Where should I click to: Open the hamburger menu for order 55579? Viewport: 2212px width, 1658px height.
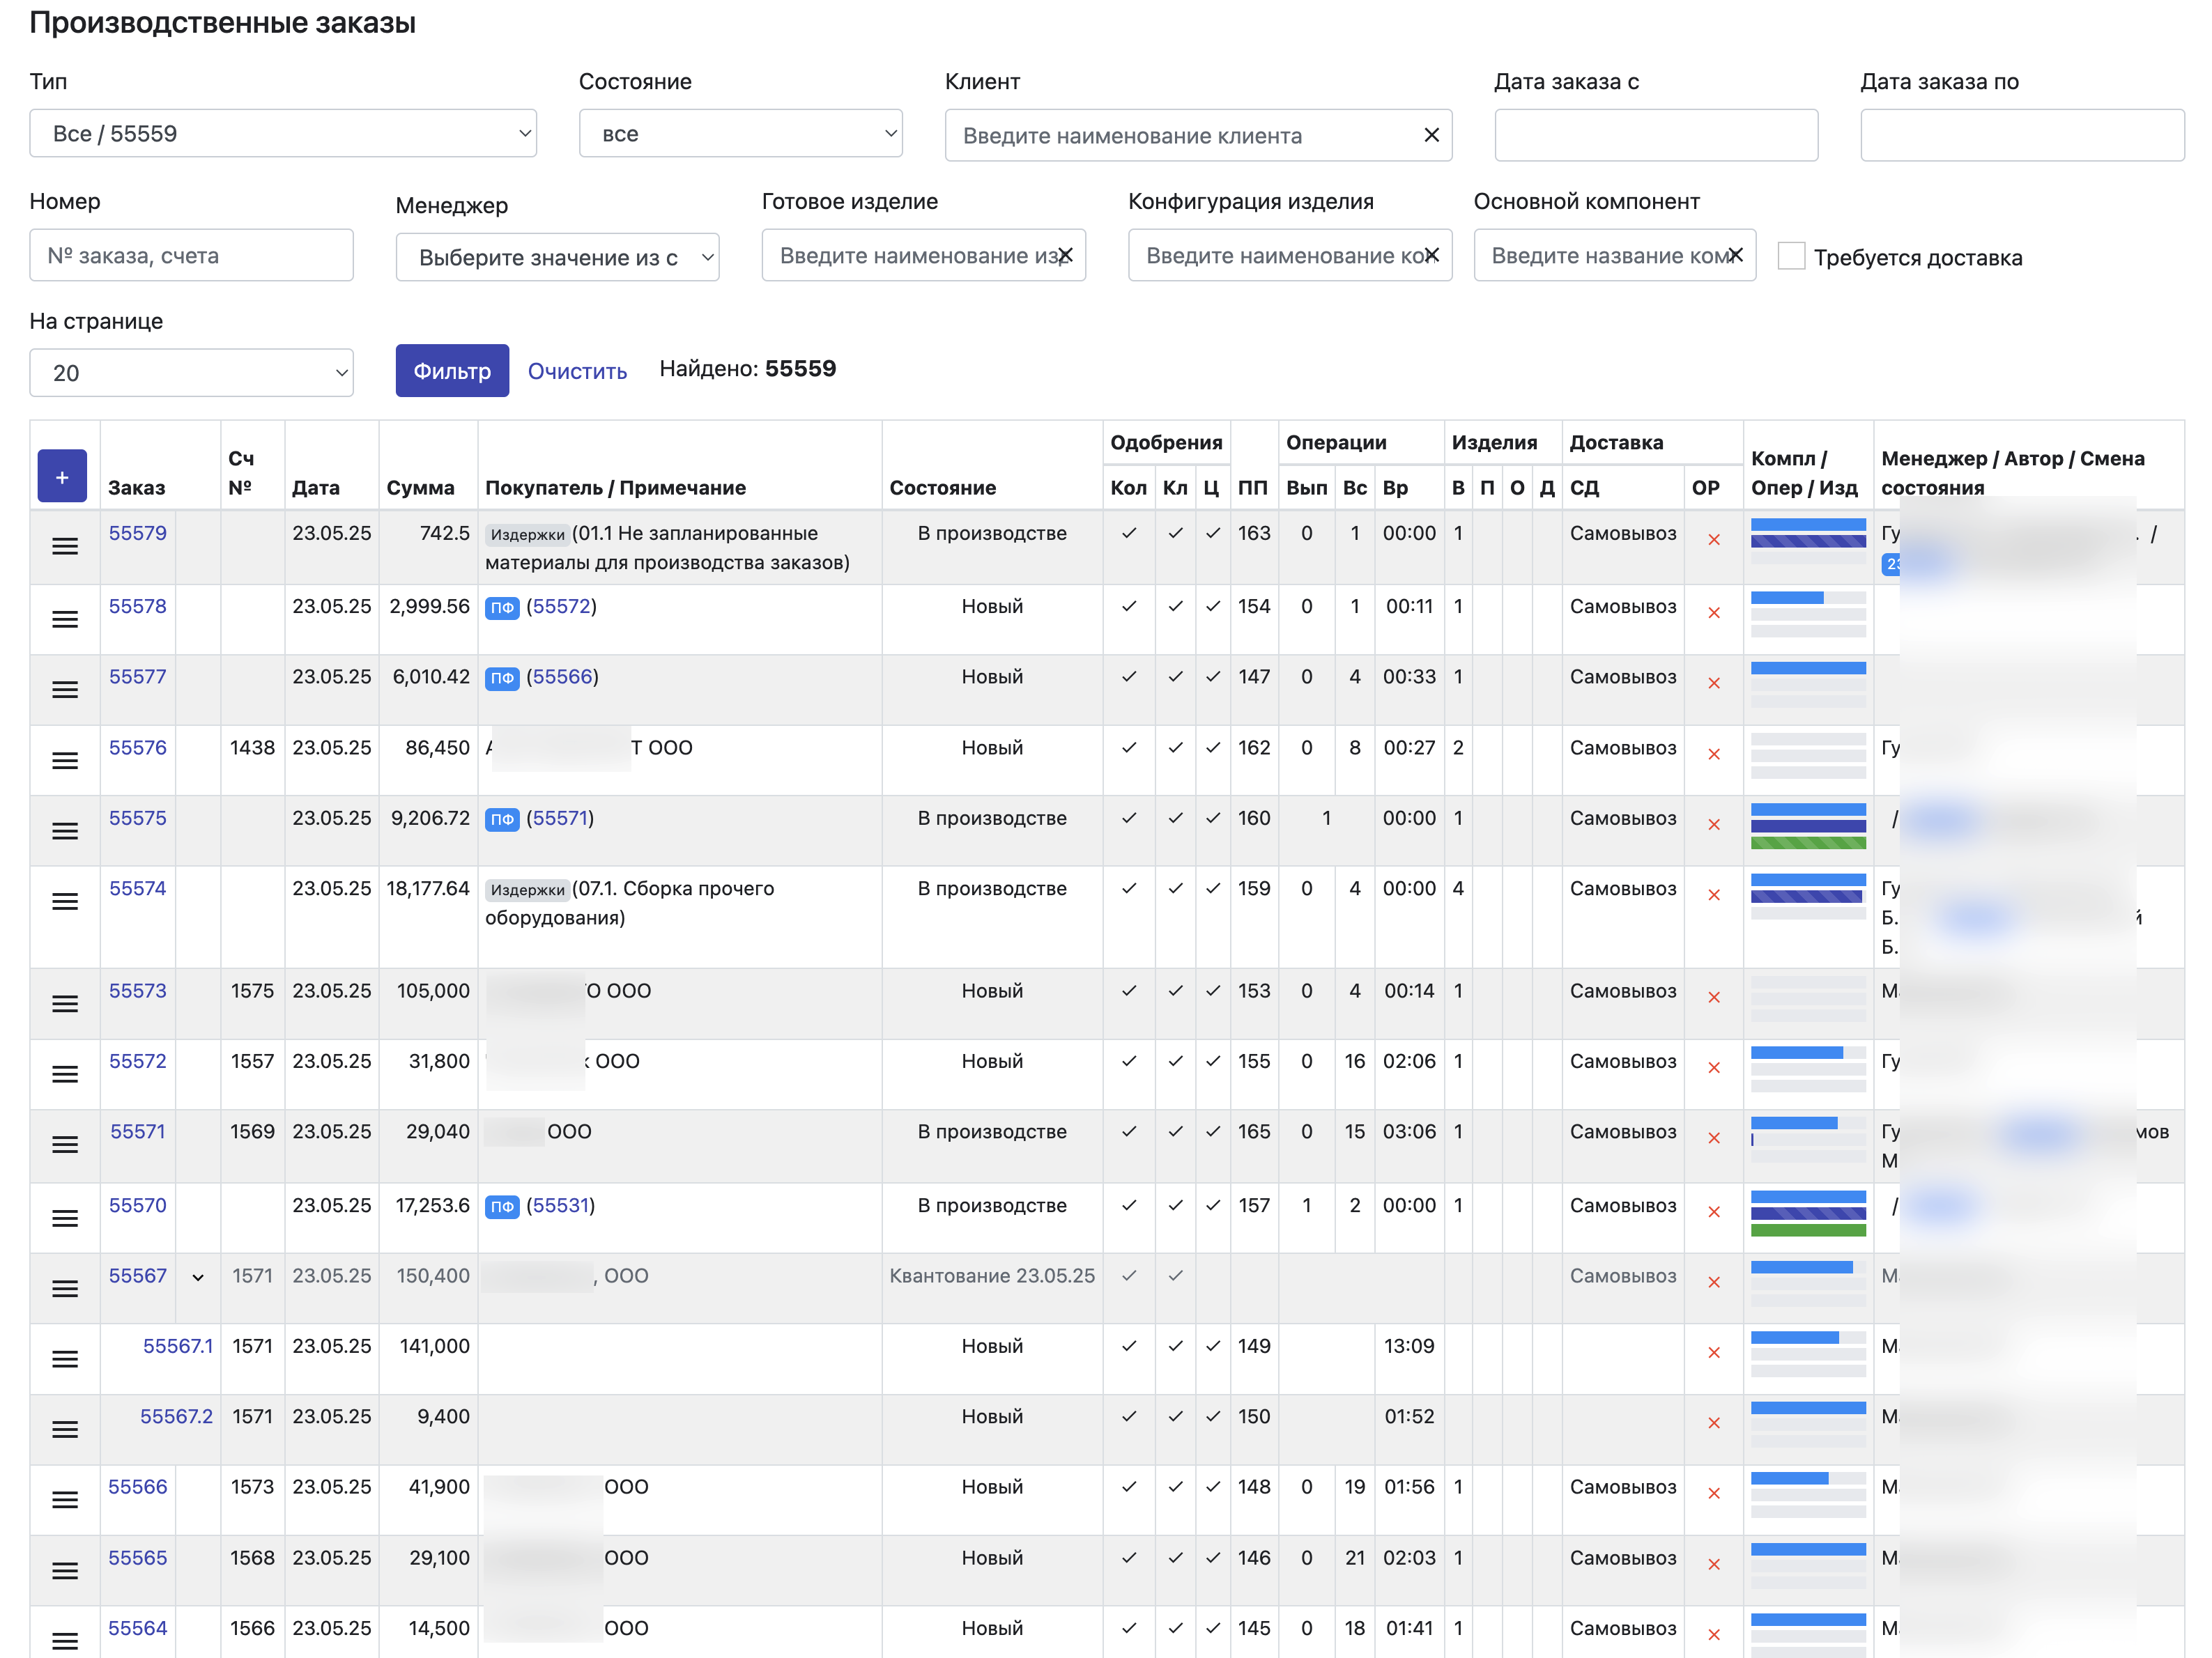[65, 547]
